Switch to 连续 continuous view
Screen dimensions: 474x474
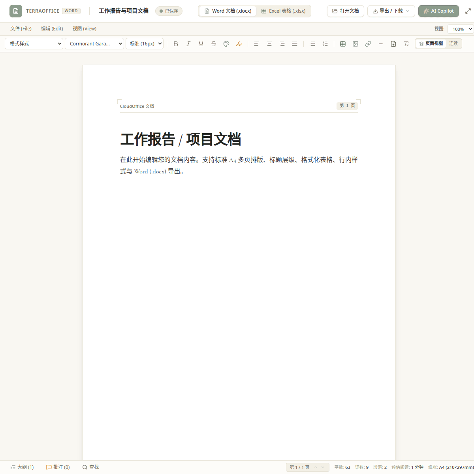point(453,43)
